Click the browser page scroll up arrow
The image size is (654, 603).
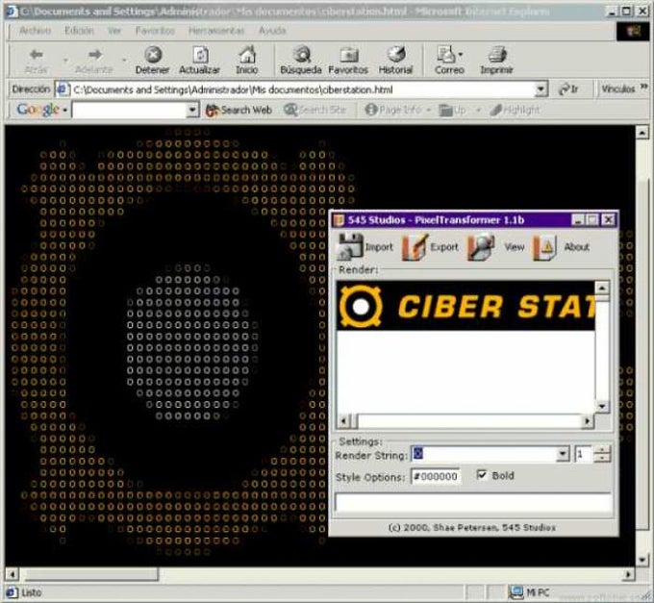tap(642, 133)
